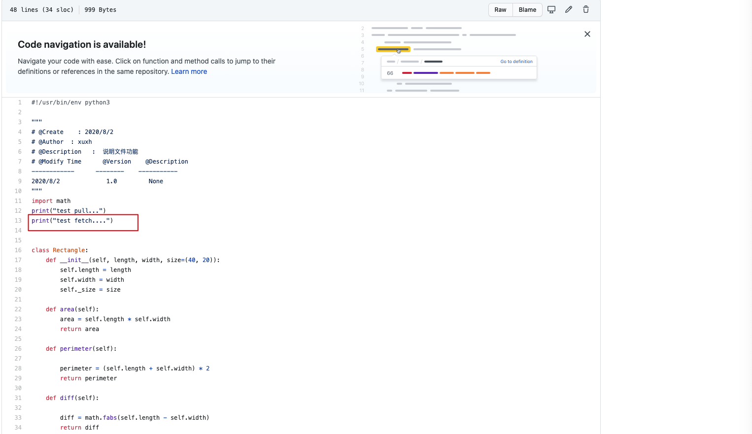Image resolution: width=752 pixels, height=434 pixels.
Task: Click '# @Create : 2020/8/2' comment
Action: tap(72, 132)
